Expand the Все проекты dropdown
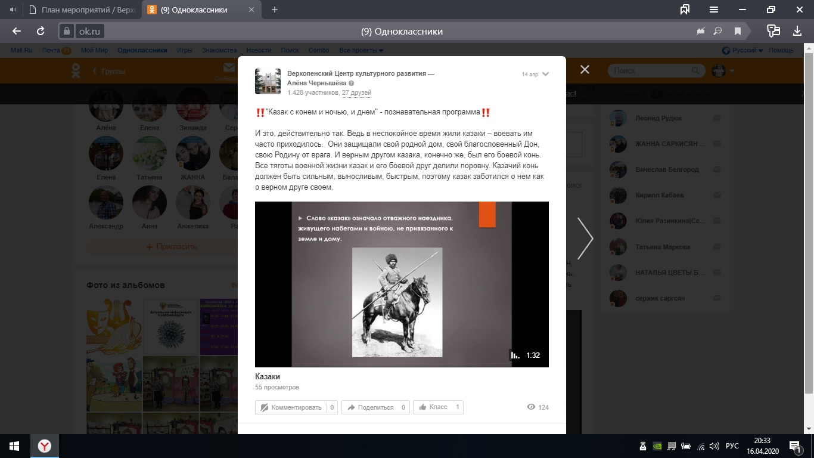 361,51
